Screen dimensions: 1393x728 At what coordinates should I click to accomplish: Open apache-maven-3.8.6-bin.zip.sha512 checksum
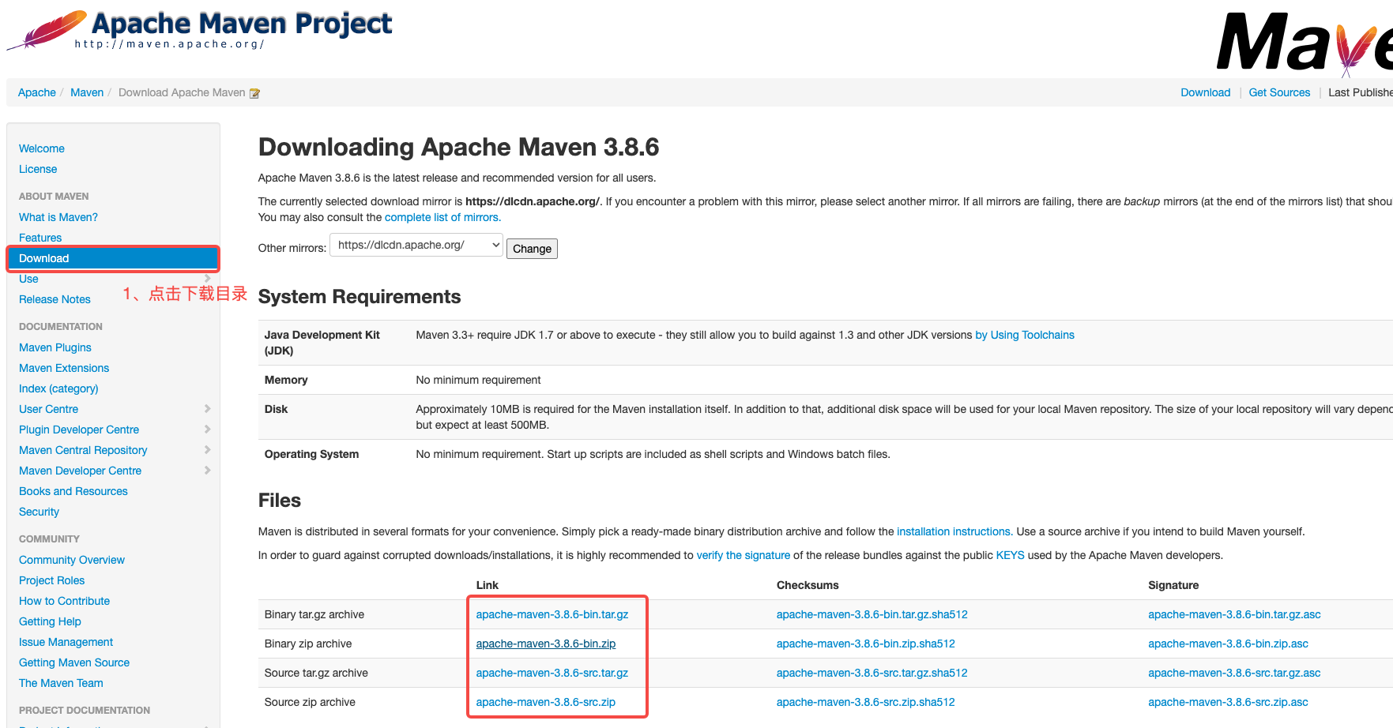pyautogui.click(x=865, y=644)
